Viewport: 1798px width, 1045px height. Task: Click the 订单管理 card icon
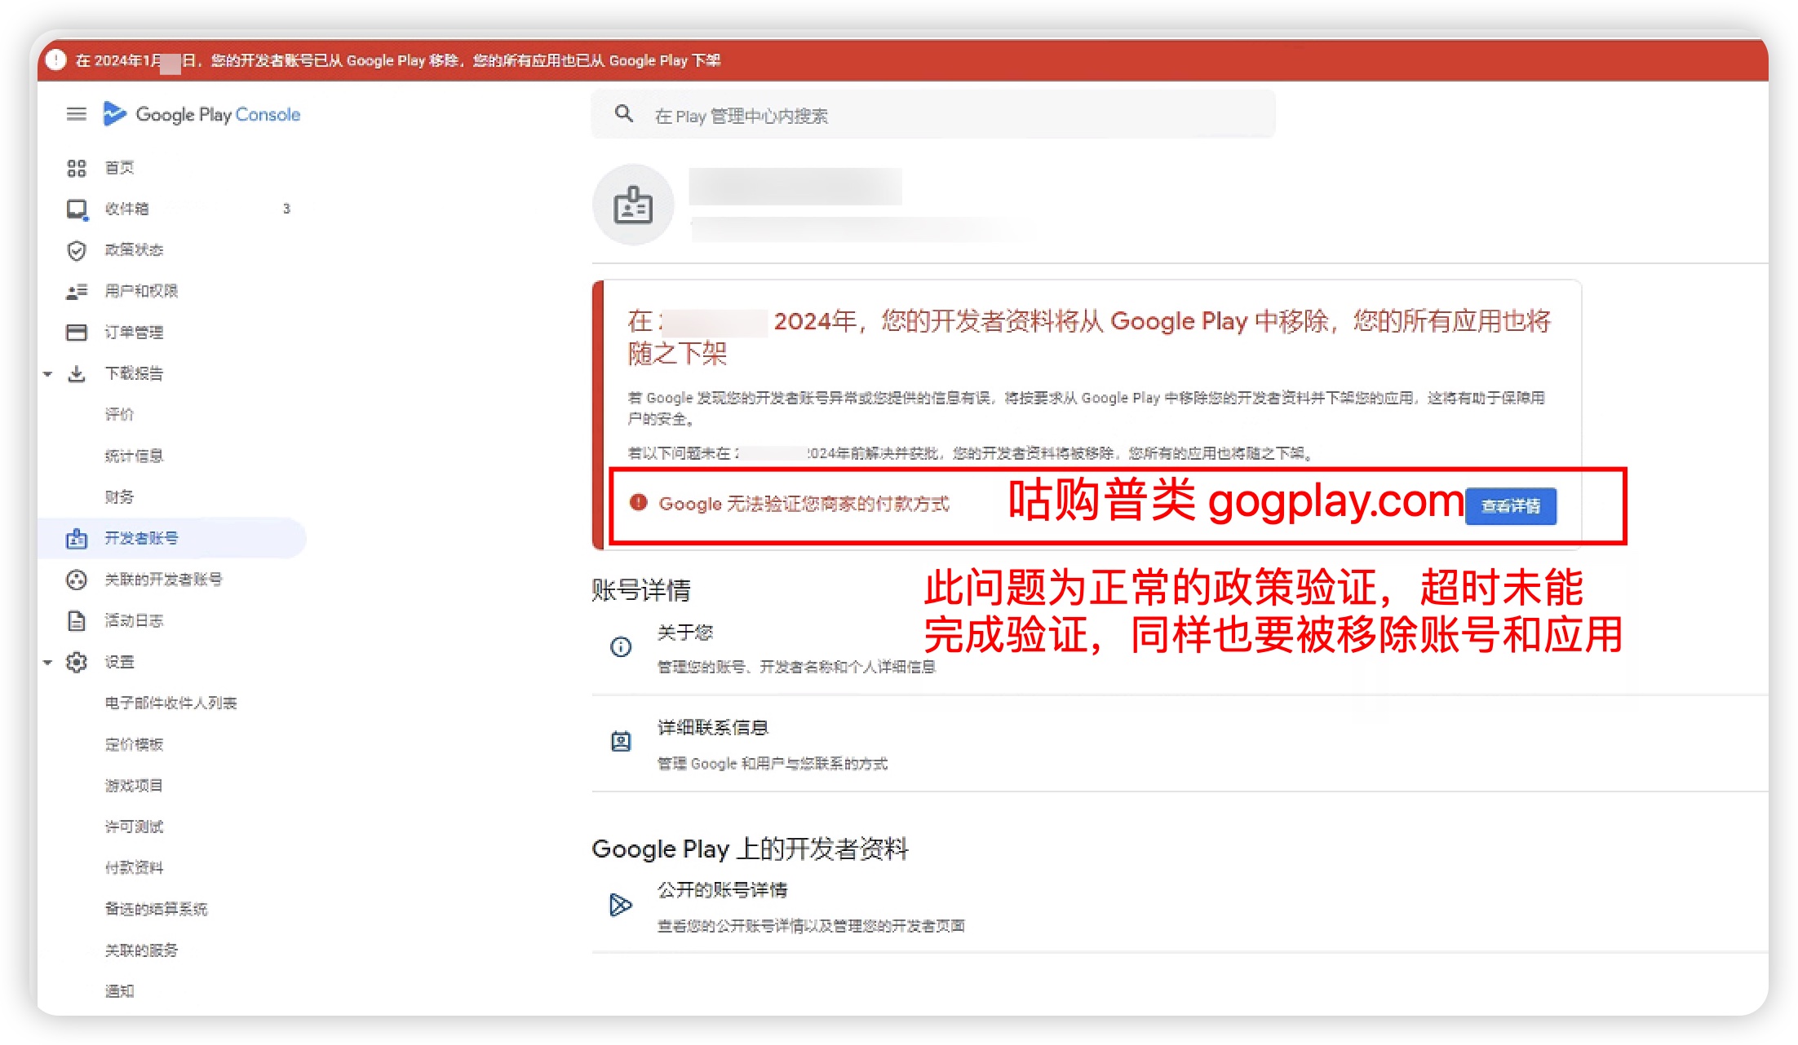[x=76, y=332]
